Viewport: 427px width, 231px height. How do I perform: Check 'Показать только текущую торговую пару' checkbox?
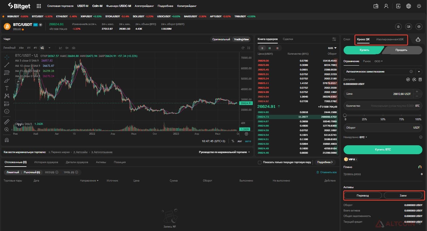(x=260, y=162)
